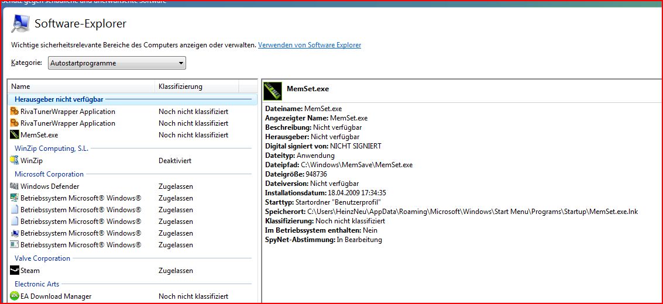
Task: Click the SpyNet-Abstimmung: In Bearbeitung line
Action: click(x=324, y=240)
